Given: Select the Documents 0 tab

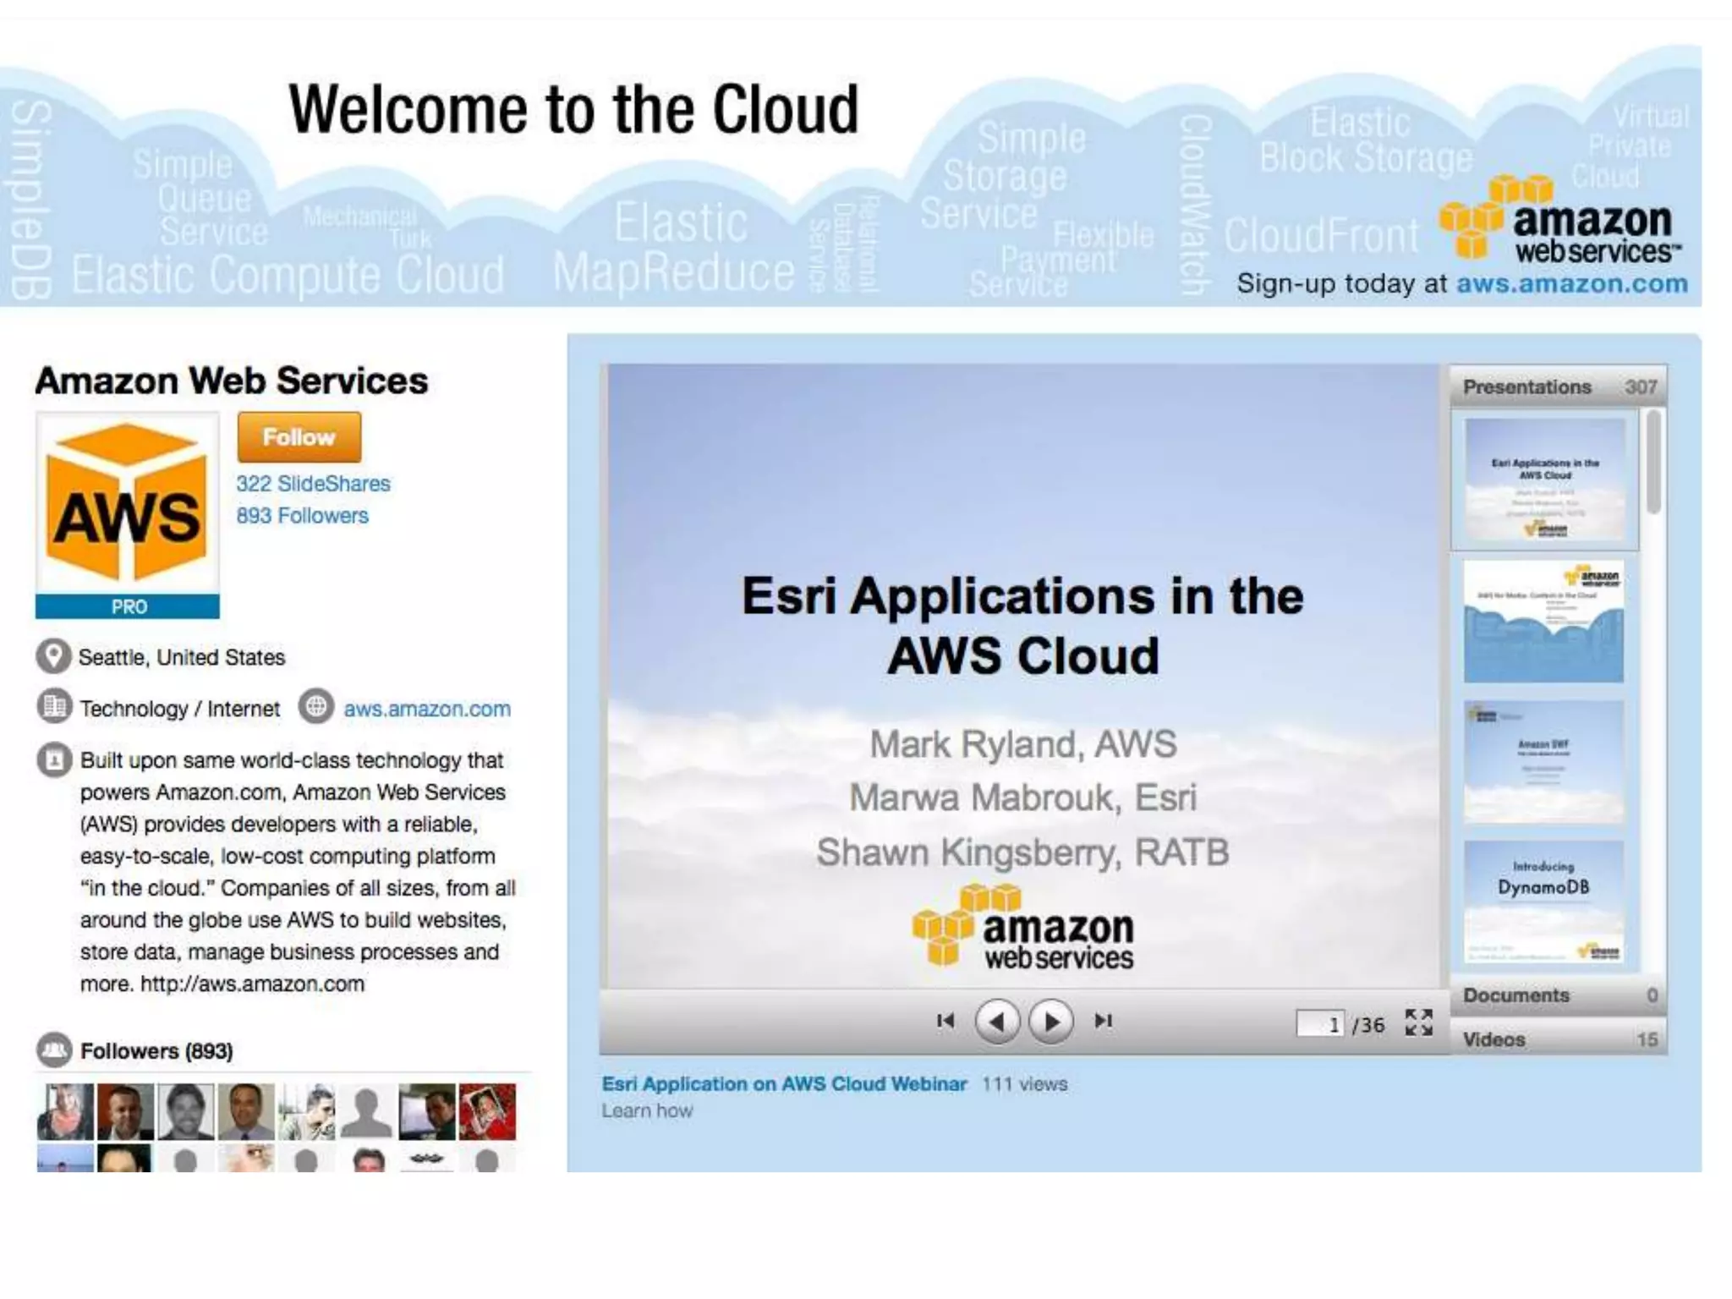Looking at the screenshot, I should tap(1559, 995).
